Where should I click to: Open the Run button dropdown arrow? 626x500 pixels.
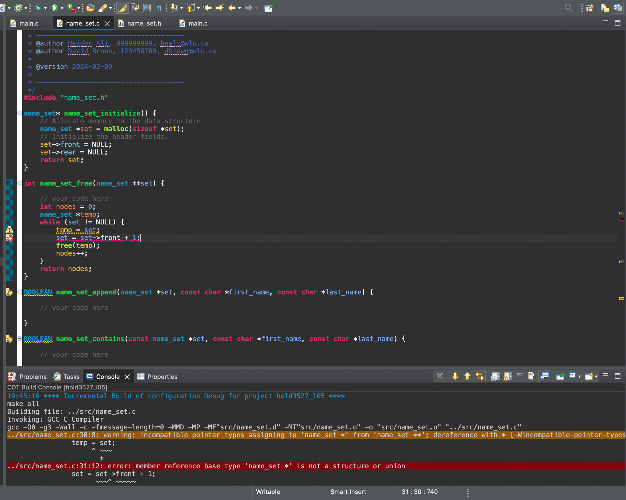point(62,8)
